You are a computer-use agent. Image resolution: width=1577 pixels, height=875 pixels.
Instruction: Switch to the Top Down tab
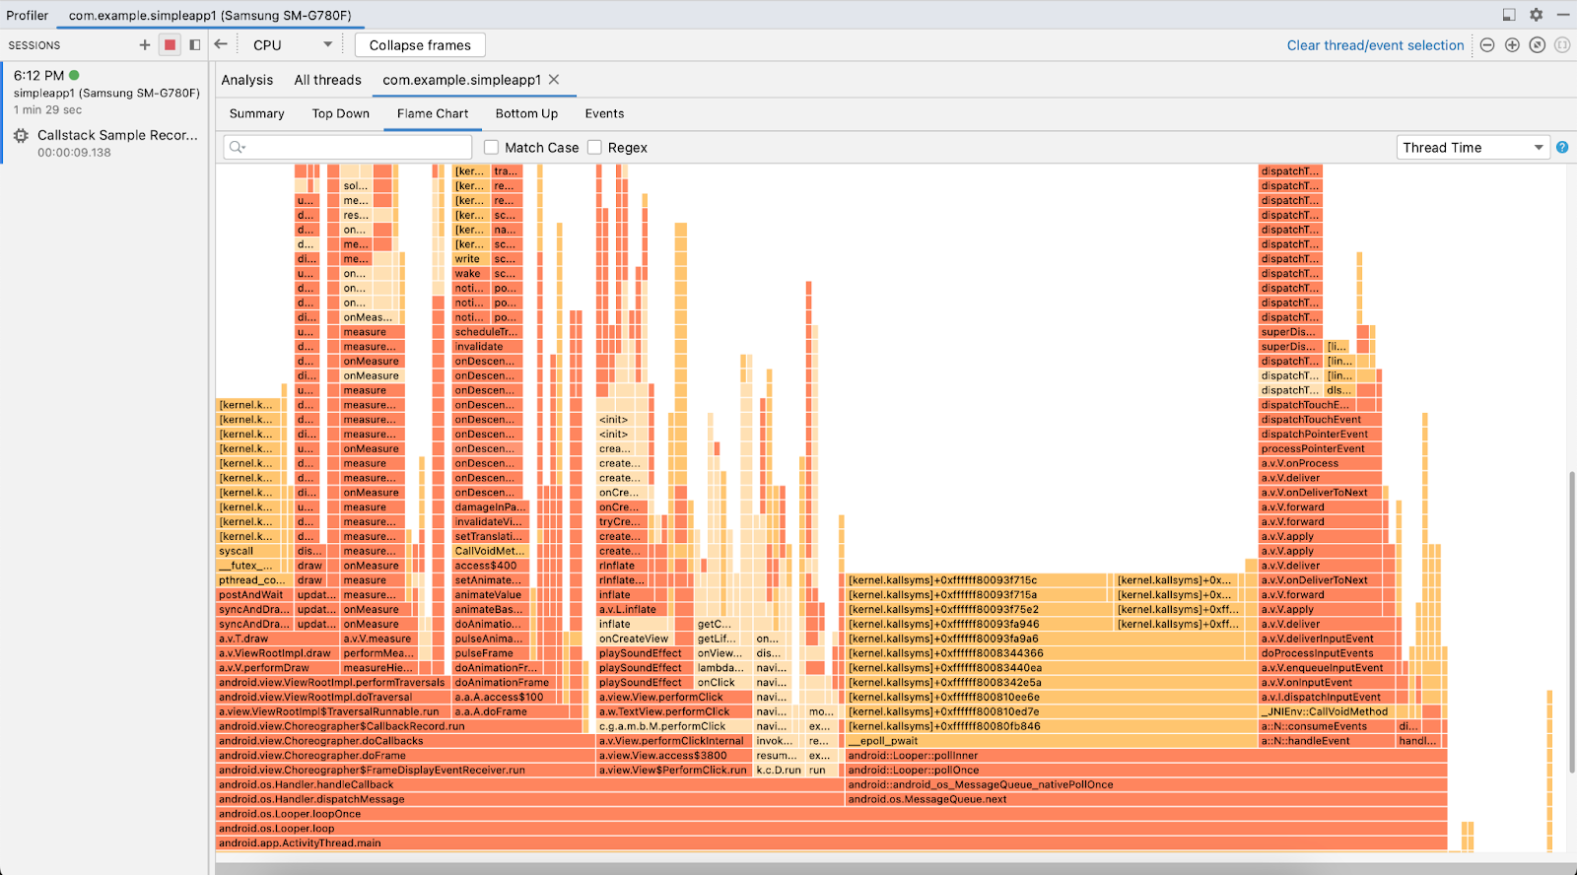(340, 113)
